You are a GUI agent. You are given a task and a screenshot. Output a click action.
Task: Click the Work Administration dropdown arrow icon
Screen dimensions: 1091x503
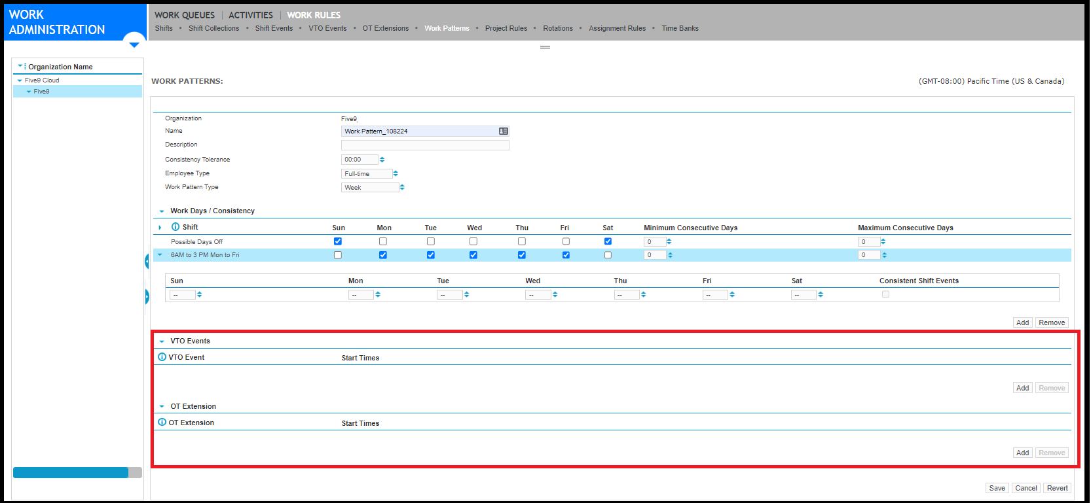(x=134, y=44)
